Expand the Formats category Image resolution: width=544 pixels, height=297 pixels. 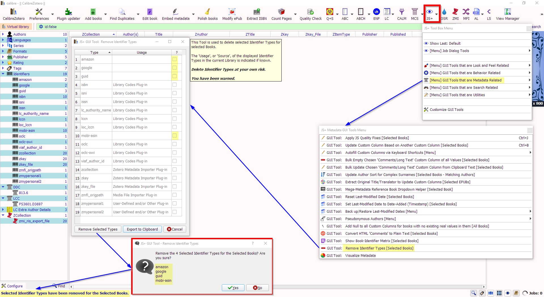point(3,51)
